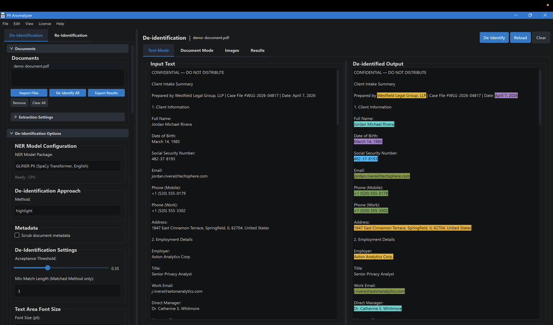This screenshot has height=325, width=553.
Task: Click highlighted March 14, 1985 in output
Action: pyautogui.click(x=368, y=141)
